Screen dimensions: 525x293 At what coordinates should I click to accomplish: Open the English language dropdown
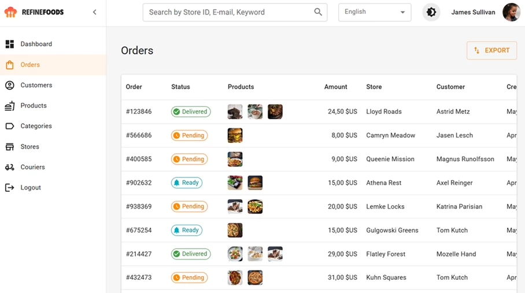(374, 12)
